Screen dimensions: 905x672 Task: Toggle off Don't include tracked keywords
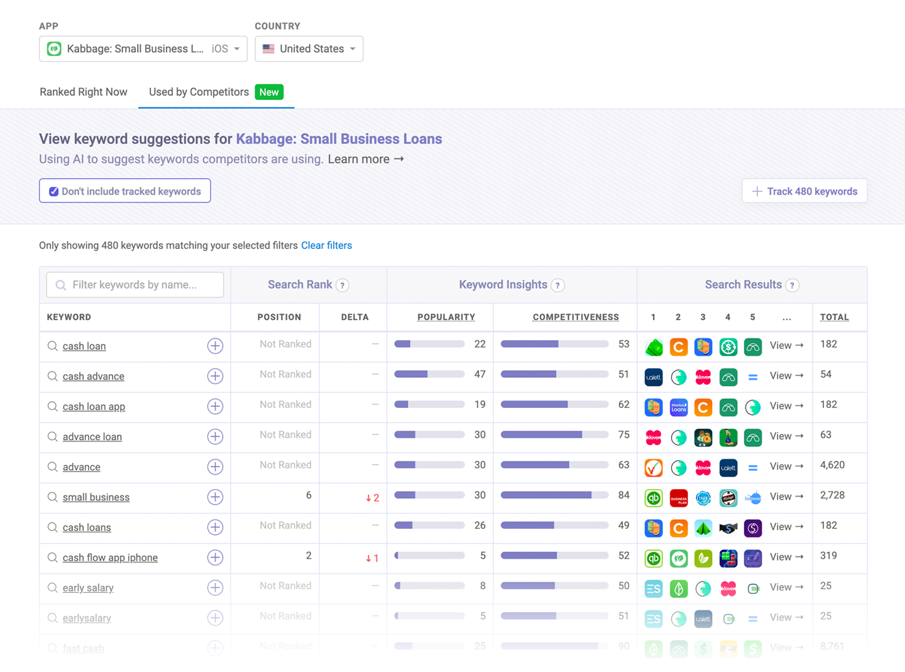point(54,190)
